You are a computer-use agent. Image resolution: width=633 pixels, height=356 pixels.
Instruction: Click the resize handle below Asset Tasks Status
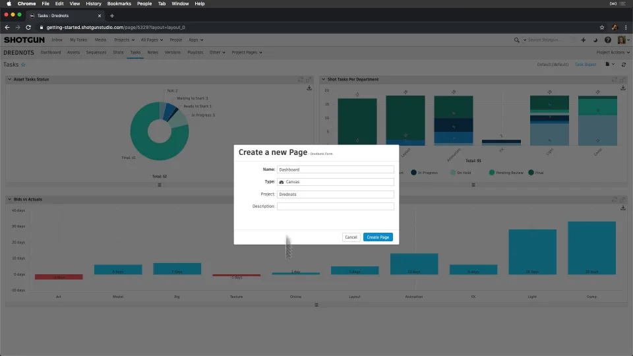(160, 185)
